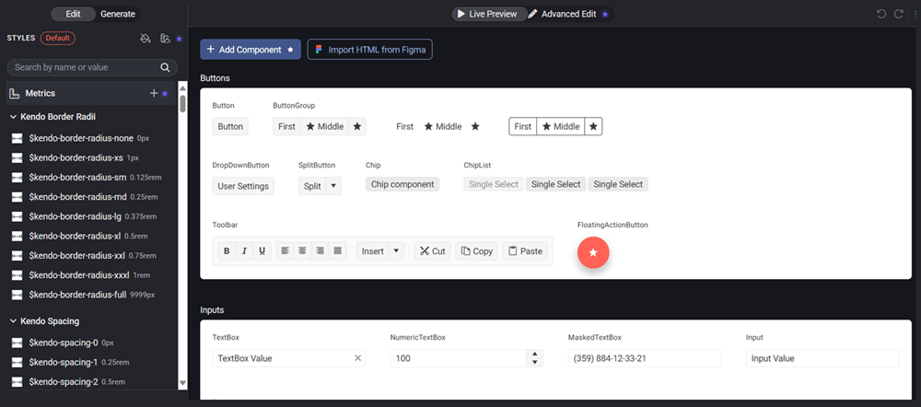Select Middle in solid ButtonGroup
The width and height of the screenshot is (921, 407).
(x=325, y=126)
